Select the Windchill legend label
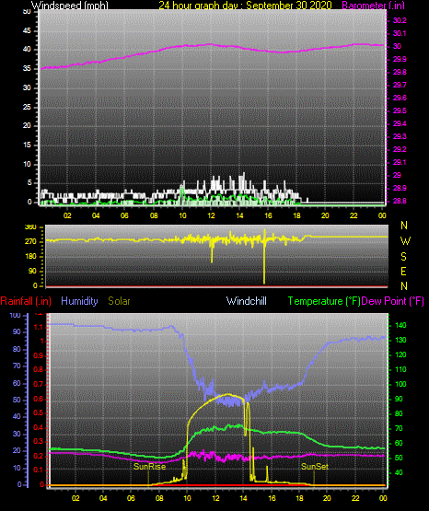Image resolution: width=429 pixels, height=511 pixels. (x=246, y=301)
